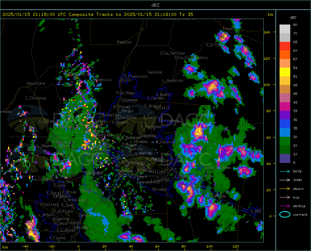Screen dimensions: 311x251
Task: Click the 'Uspallata' map label
Action: (36, 83)
